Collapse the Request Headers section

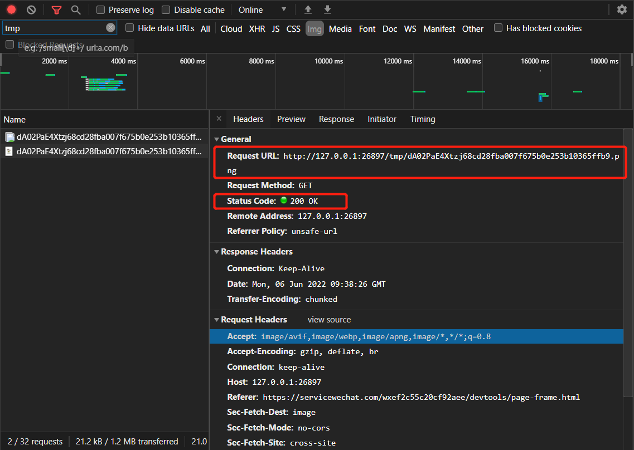(x=217, y=320)
